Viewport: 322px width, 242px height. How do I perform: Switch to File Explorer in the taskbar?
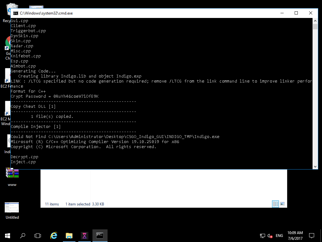click(x=69, y=236)
